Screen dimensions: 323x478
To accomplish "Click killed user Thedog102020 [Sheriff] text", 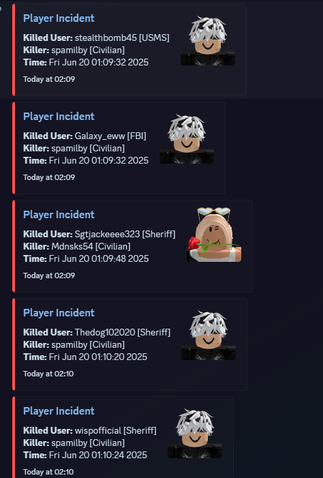I will 123,332.
